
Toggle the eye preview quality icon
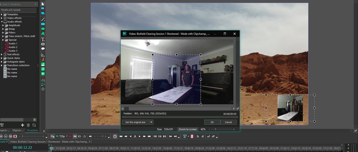(x=57, y=136)
